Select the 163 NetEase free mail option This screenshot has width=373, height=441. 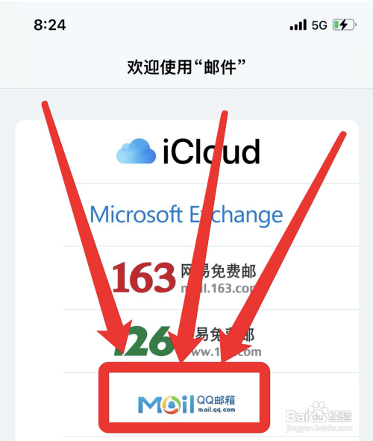[x=187, y=278]
